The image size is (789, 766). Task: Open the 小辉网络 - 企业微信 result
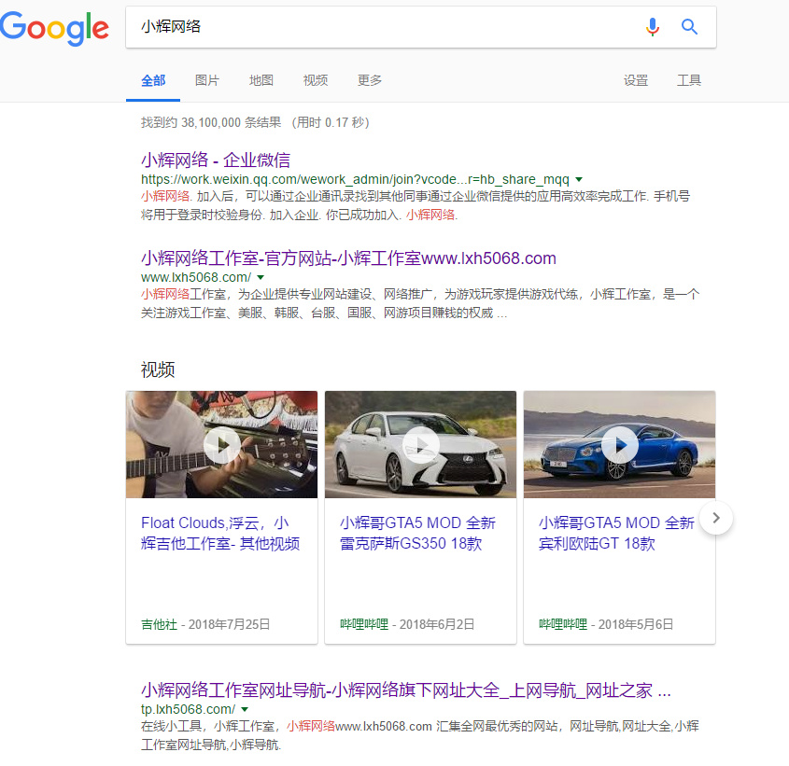(x=216, y=160)
